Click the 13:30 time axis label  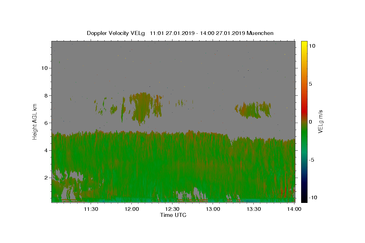pyautogui.click(x=254, y=209)
